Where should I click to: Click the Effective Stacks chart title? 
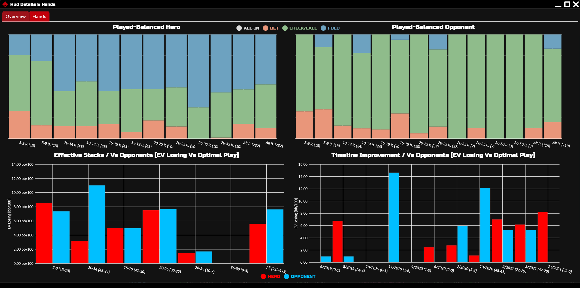146,155
